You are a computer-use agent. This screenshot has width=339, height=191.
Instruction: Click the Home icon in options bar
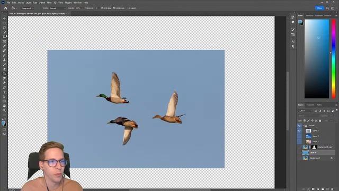pos(6,8)
